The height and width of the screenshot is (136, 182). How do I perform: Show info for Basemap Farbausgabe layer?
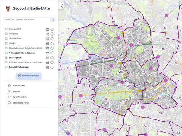tap(52, 67)
